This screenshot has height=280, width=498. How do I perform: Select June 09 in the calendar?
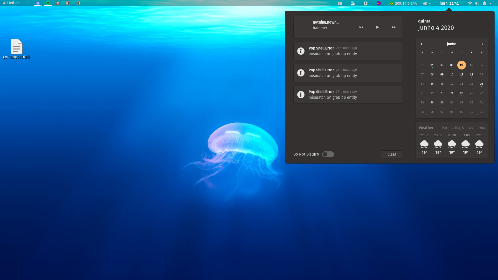point(442,74)
